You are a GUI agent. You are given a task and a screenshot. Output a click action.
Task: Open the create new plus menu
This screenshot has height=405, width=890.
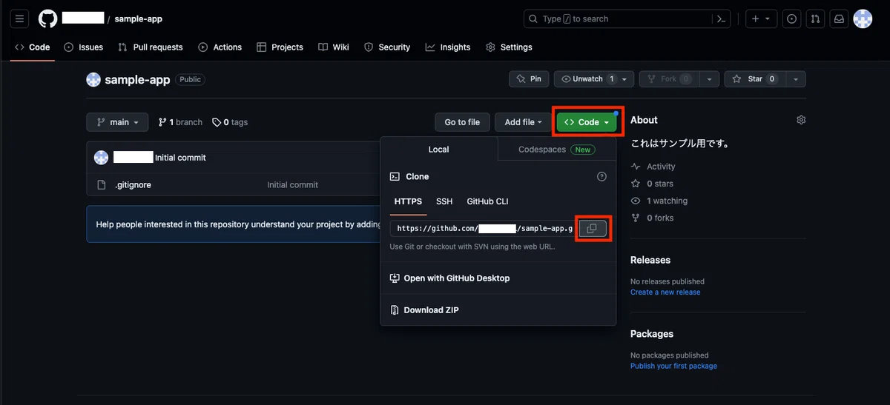click(761, 19)
